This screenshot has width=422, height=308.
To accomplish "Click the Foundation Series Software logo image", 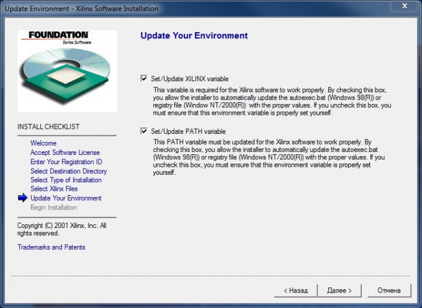I will pos(67,71).
